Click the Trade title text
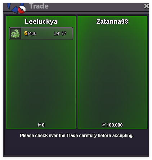This screenshot has height=160, width=152. (x=39, y=6)
